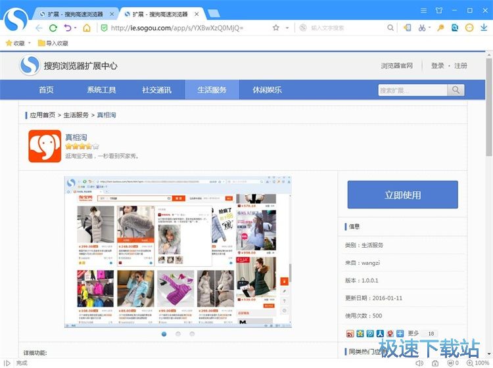Click the 注册 link
Viewport: 493px width, 368px height.
461,66
